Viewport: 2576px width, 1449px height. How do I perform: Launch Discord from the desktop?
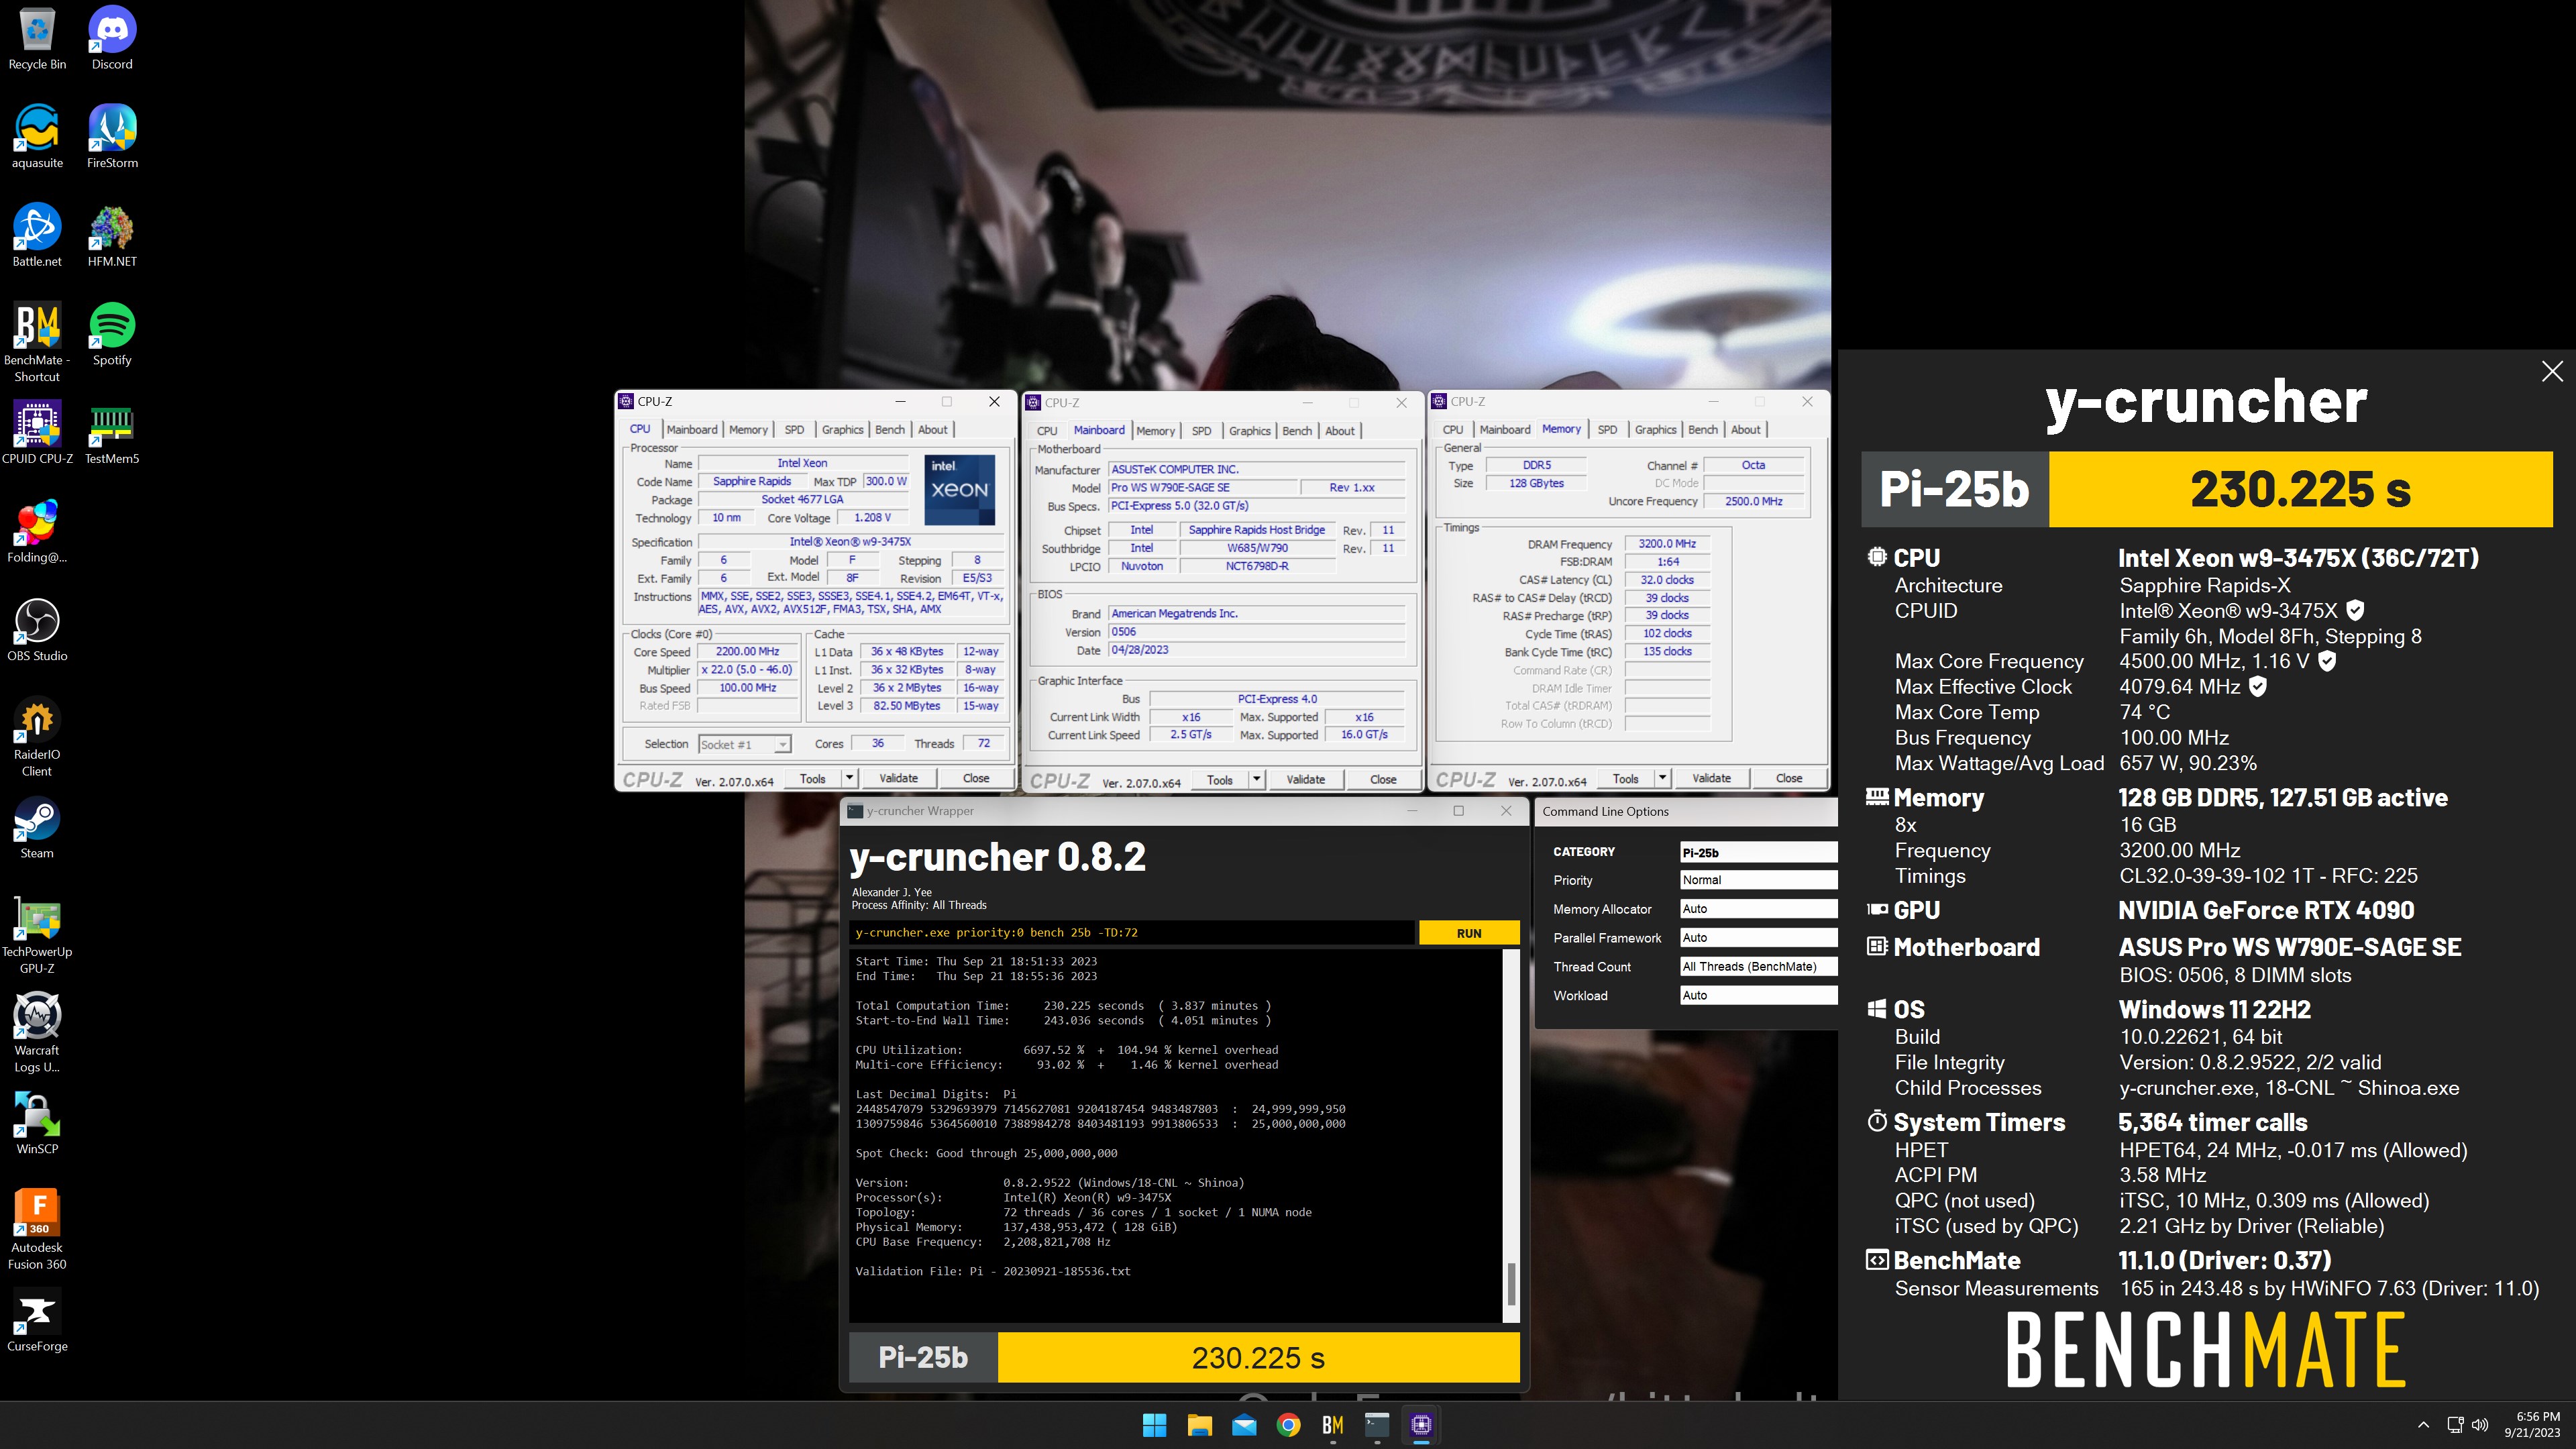(x=112, y=38)
